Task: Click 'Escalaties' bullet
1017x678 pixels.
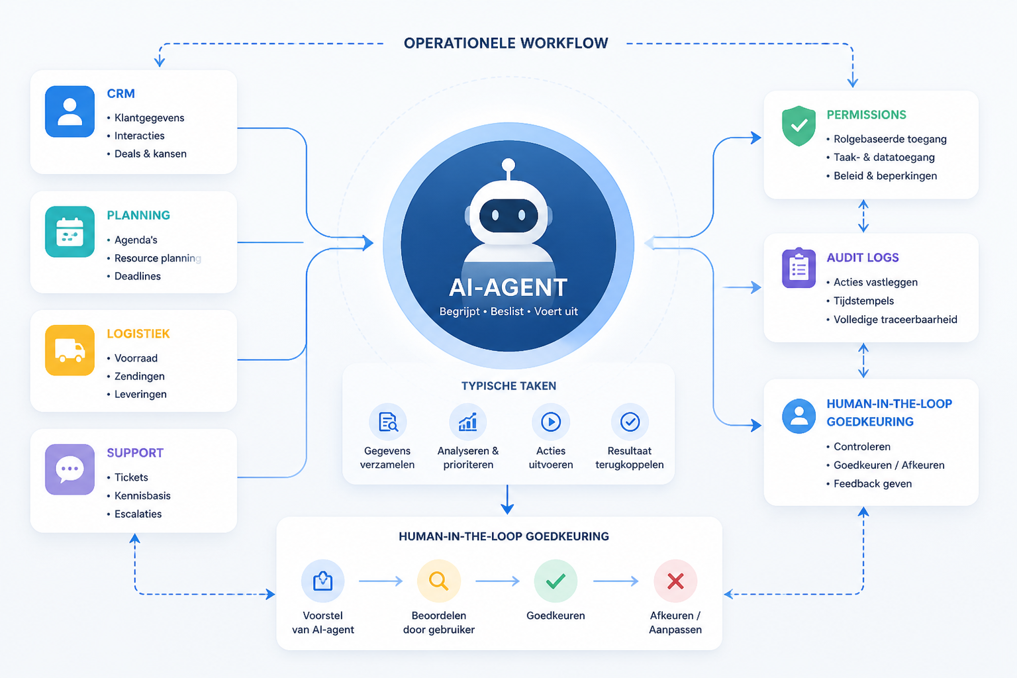Action: coord(138,514)
